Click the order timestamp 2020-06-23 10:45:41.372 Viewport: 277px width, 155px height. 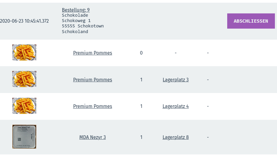pos(24,21)
